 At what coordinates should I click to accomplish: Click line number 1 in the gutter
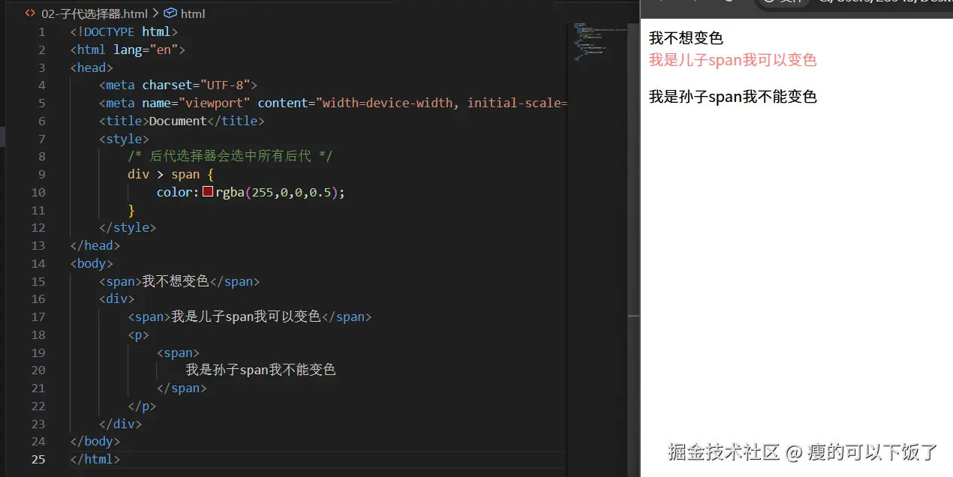point(41,32)
